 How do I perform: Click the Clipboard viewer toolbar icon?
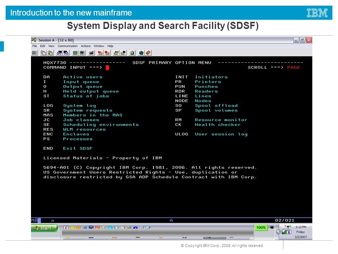click(132, 53)
